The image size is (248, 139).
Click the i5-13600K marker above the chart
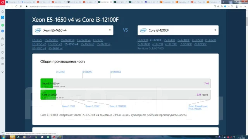[x=87, y=72]
